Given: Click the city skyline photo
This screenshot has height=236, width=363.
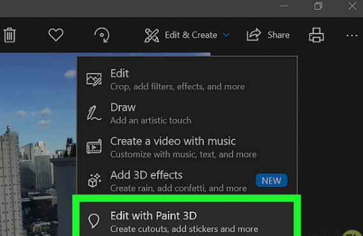Looking at the screenshot, I should (x=38, y=144).
